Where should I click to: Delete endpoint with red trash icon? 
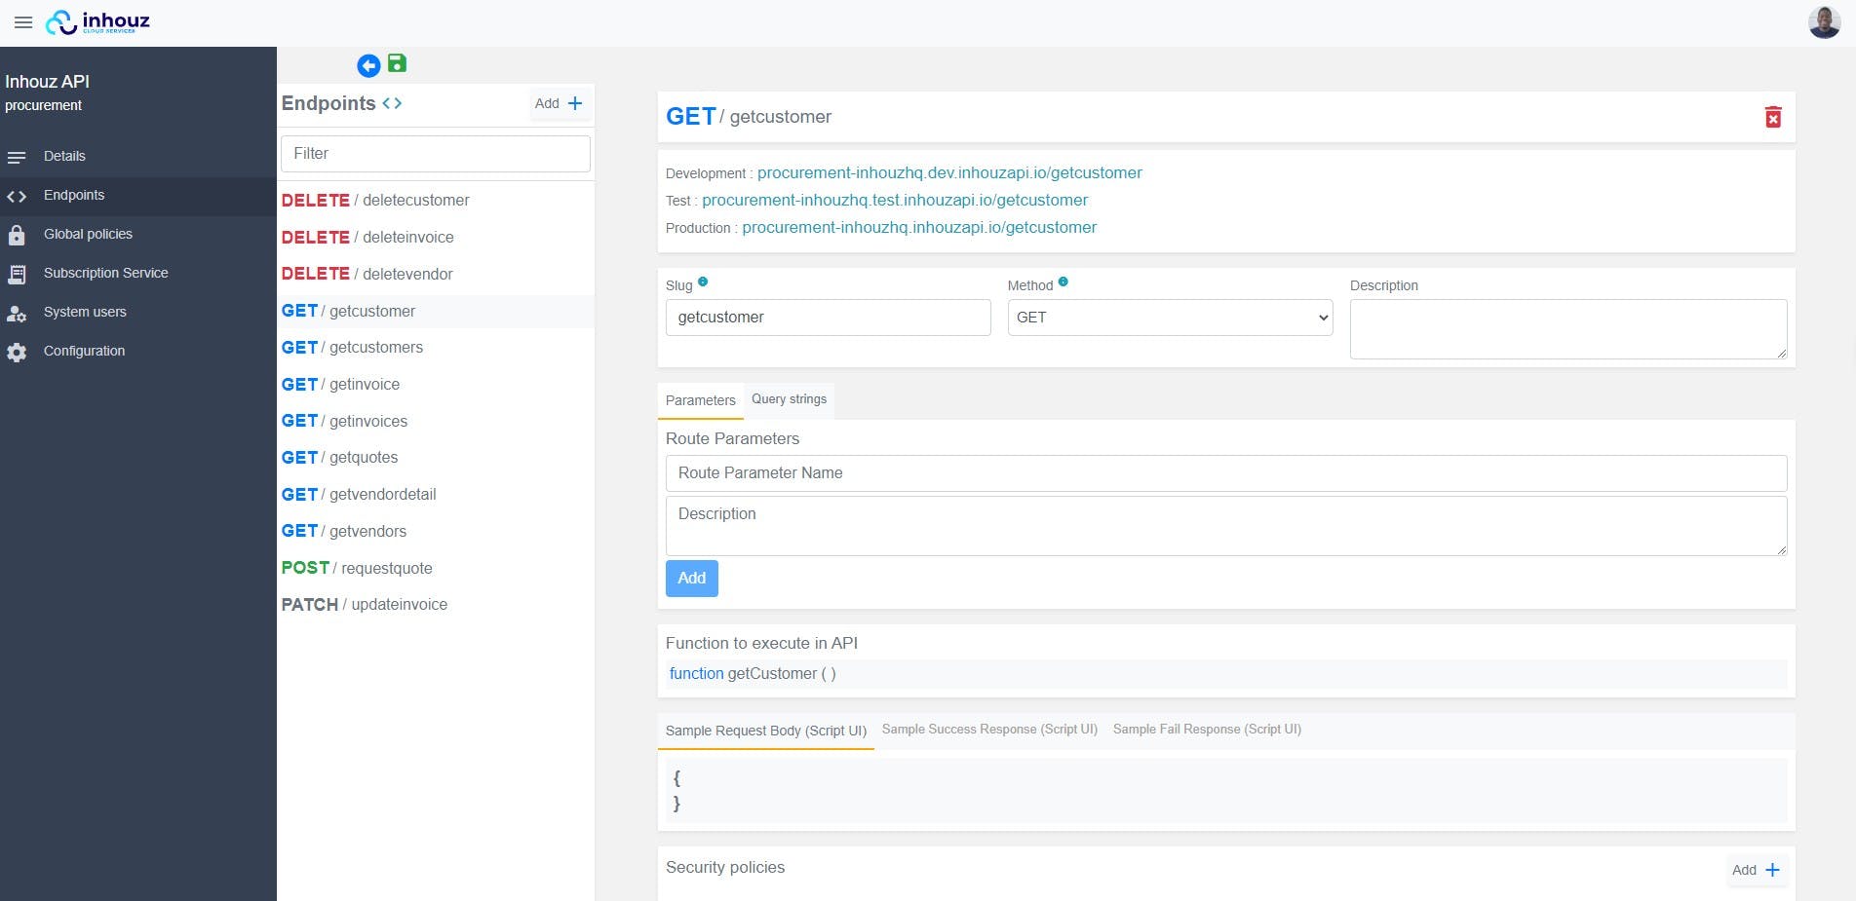pyautogui.click(x=1773, y=117)
